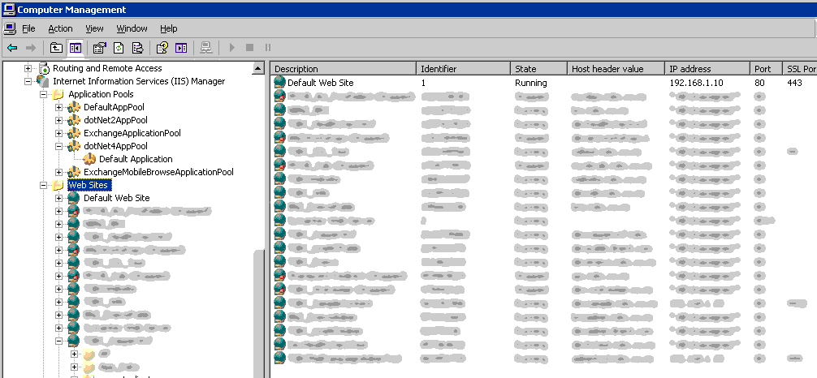The image size is (817, 378).
Task: Open the Window menu
Action: pyautogui.click(x=121, y=28)
